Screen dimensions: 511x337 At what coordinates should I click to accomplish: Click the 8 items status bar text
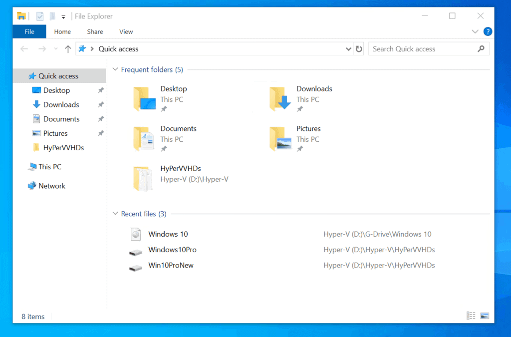pos(33,317)
